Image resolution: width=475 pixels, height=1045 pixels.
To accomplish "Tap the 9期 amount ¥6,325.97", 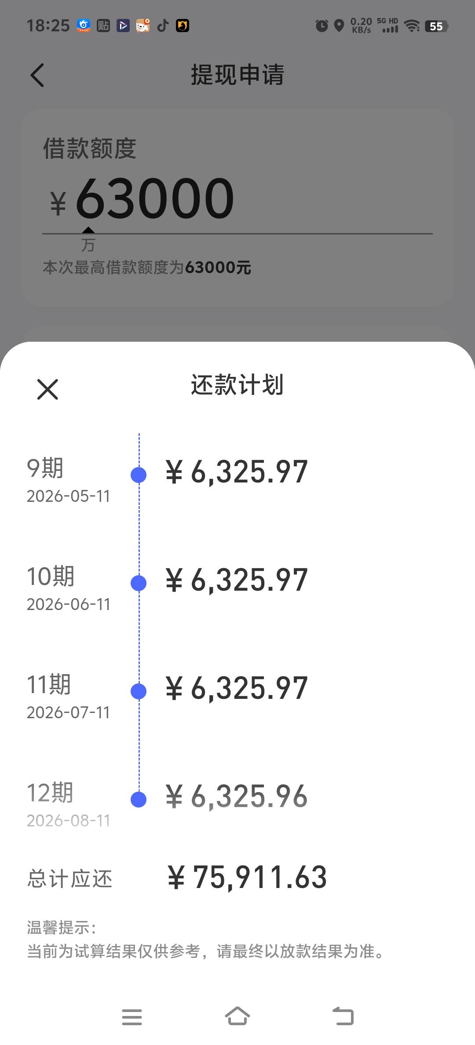I will click(x=237, y=472).
